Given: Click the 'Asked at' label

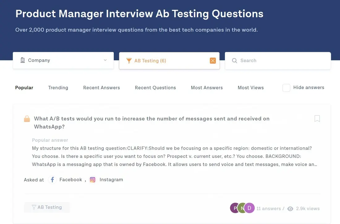Looking at the screenshot, I should coord(34,180).
